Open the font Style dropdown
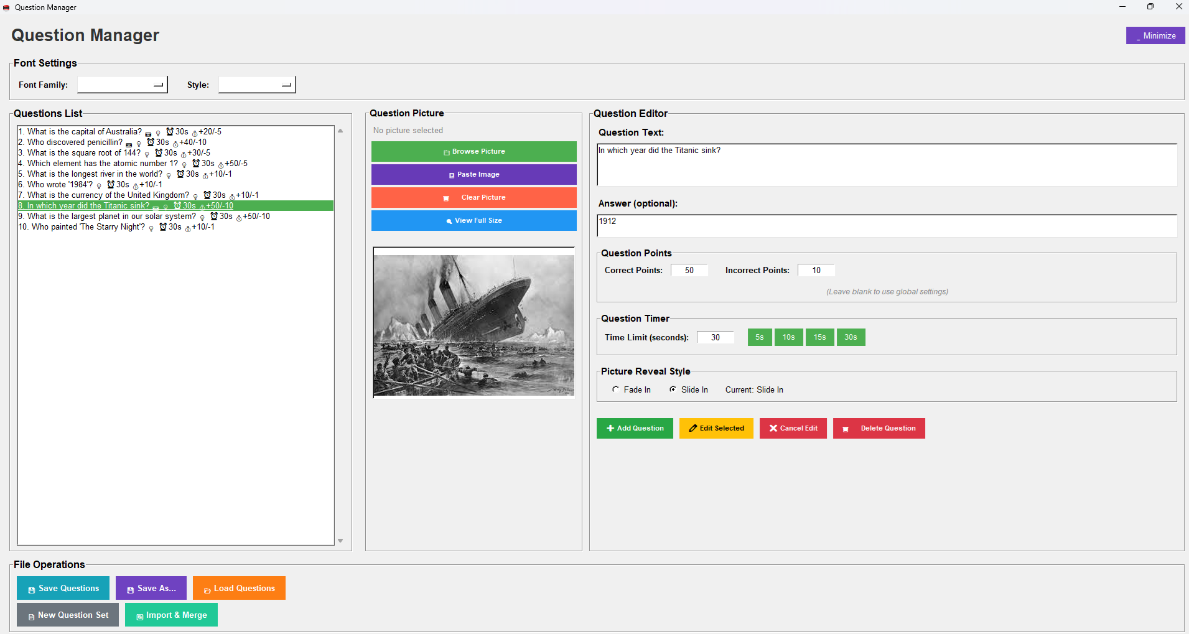This screenshot has height=634, width=1189. coord(256,85)
